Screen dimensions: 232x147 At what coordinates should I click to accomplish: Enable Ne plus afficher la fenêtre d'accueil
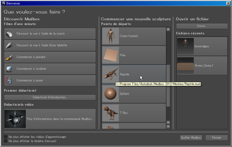[x=6, y=141]
